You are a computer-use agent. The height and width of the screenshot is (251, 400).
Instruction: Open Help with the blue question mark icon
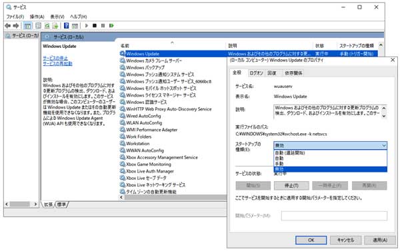[x=66, y=25]
